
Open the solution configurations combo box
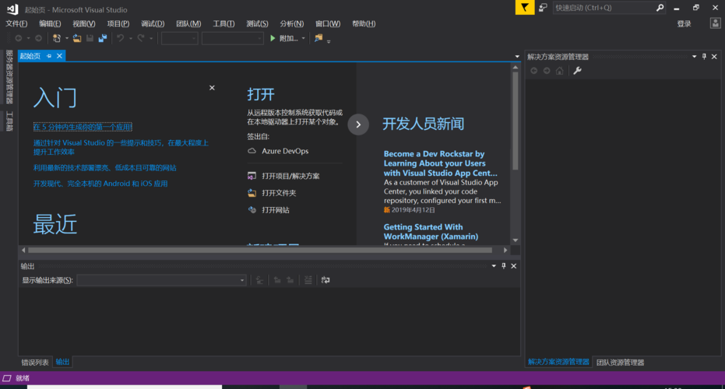tap(179, 38)
